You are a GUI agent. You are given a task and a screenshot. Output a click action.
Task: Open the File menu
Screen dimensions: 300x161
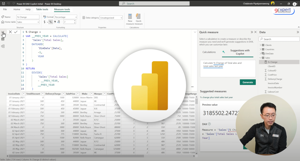pos(5,9)
